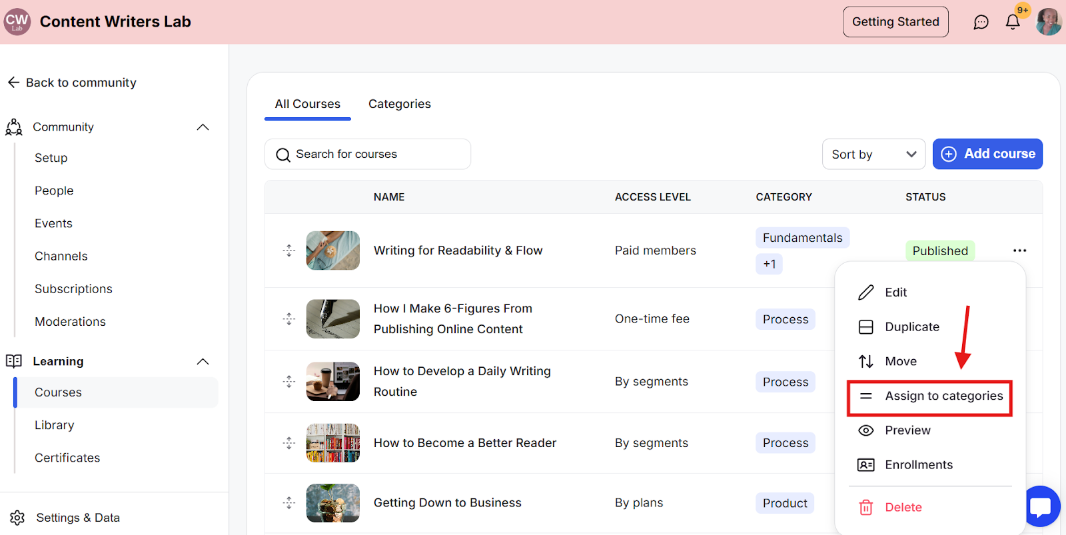
Task: Collapse the Learning section chevron
Action: coord(203,362)
